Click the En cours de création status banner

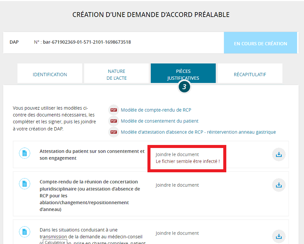[260, 43]
